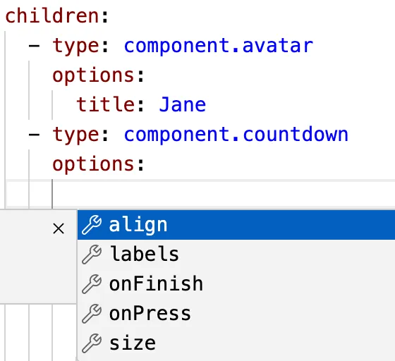The height and width of the screenshot is (361, 395).
Task: Click the wrench icon beside onPress
Action: 92,314
